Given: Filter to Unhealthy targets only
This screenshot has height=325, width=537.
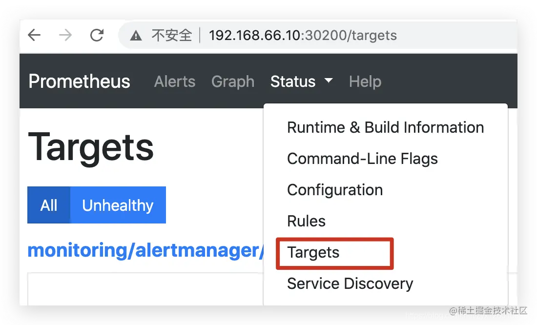Looking at the screenshot, I should [x=118, y=205].
